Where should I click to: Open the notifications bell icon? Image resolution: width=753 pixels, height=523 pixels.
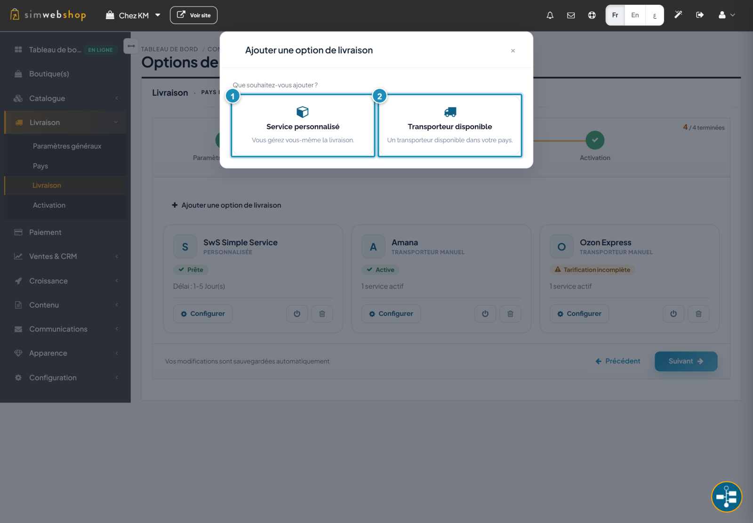pyautogui.click(x=550, y=15)
